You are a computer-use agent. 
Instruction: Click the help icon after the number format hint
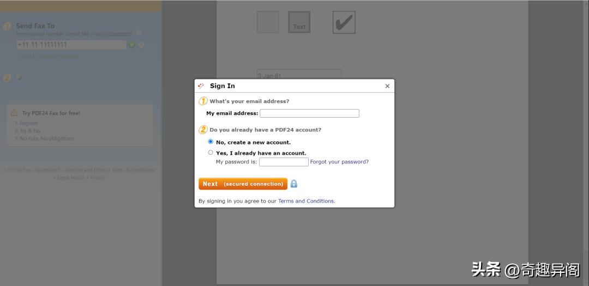coord(139,33)
